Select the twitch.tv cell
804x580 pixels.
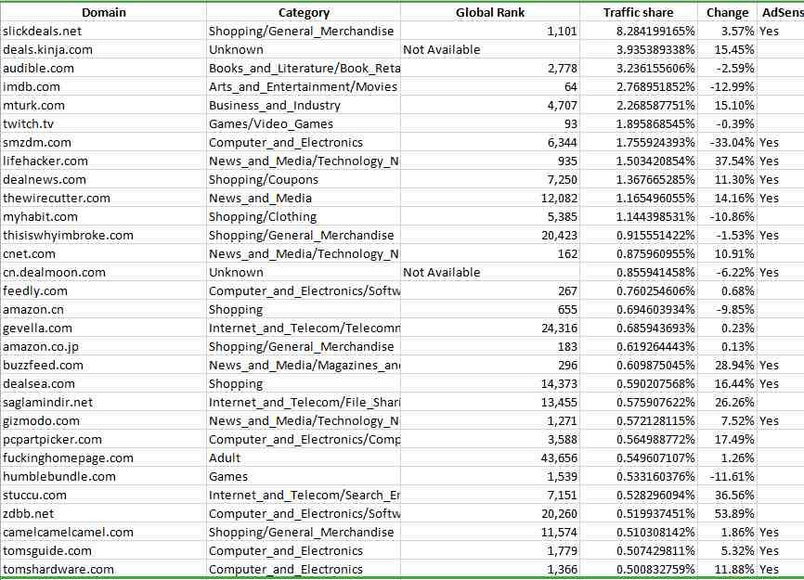[103, 123]
